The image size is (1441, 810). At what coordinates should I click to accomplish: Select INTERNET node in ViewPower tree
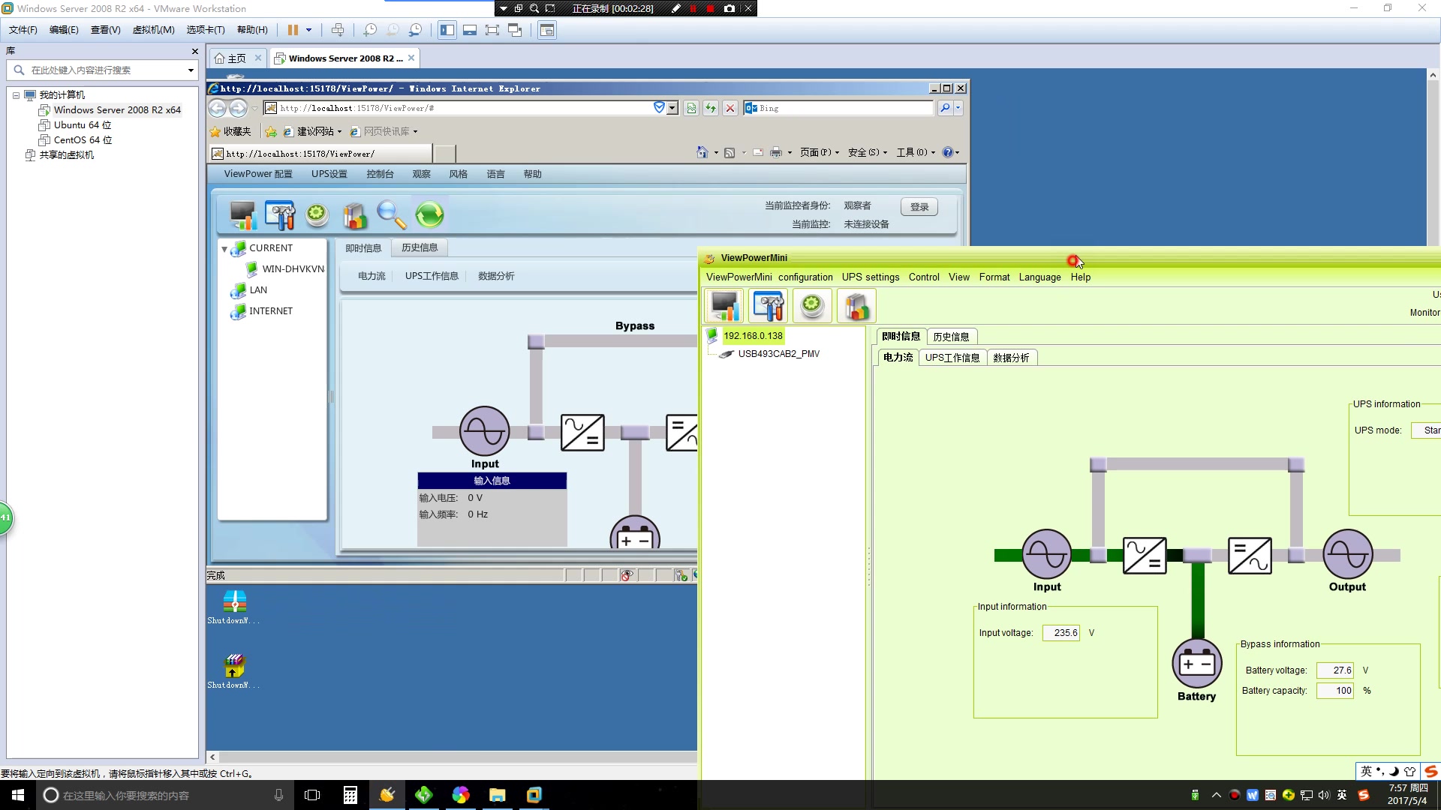[271, 310]
